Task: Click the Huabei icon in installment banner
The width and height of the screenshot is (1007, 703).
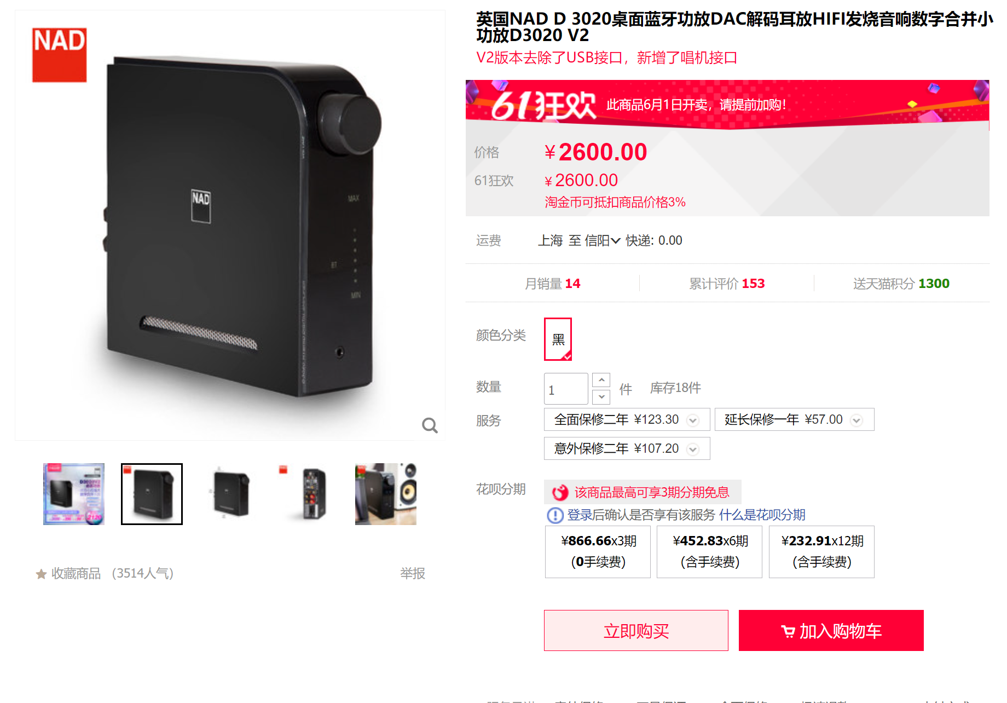Action: (x=560, y=492)
